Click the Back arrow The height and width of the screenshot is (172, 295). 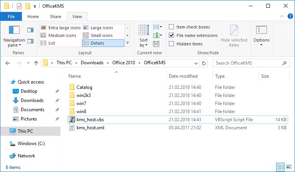coord(8,63)
